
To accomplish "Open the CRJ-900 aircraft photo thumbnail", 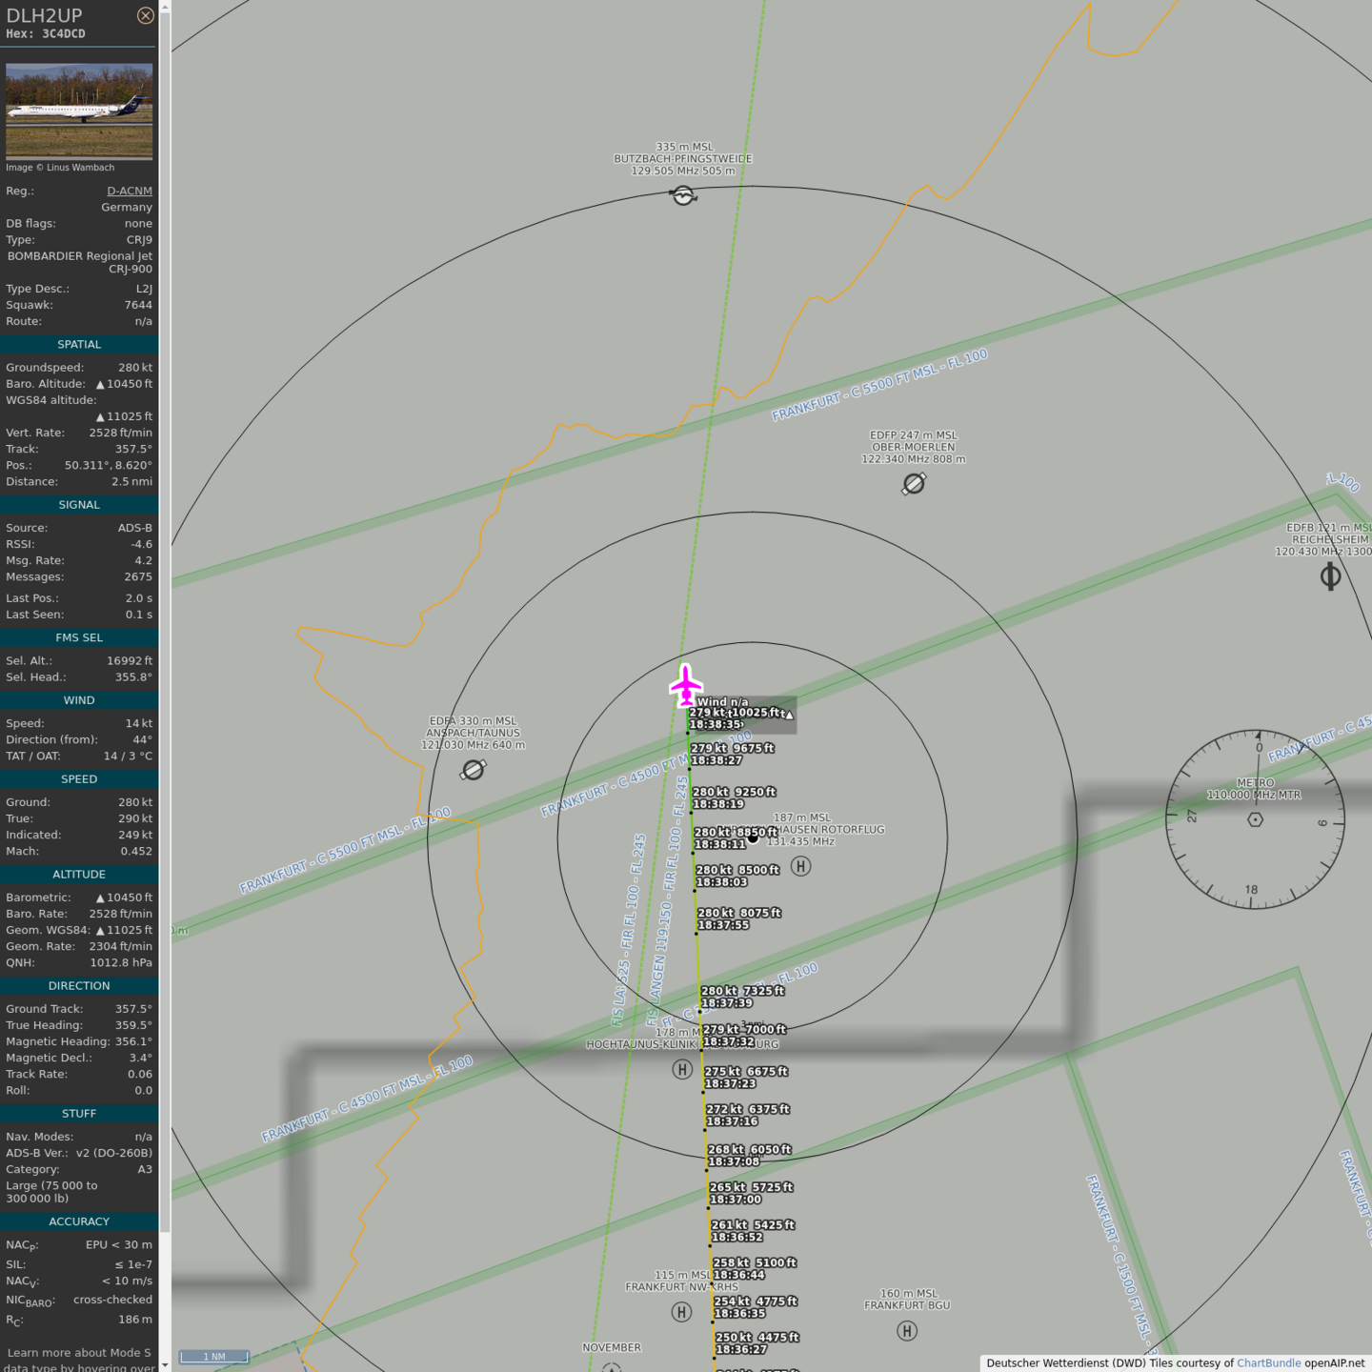I will pos(79,110).
